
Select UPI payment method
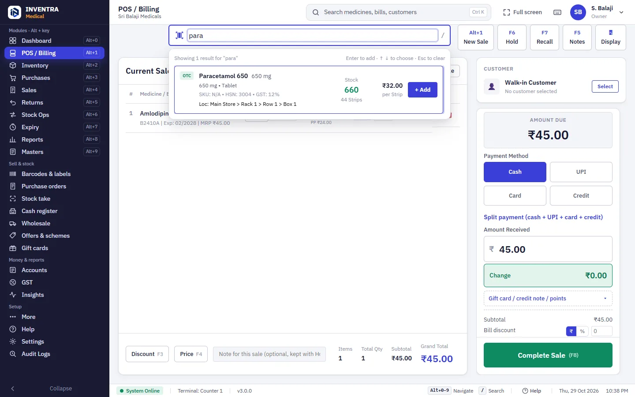tap(581, 172)
